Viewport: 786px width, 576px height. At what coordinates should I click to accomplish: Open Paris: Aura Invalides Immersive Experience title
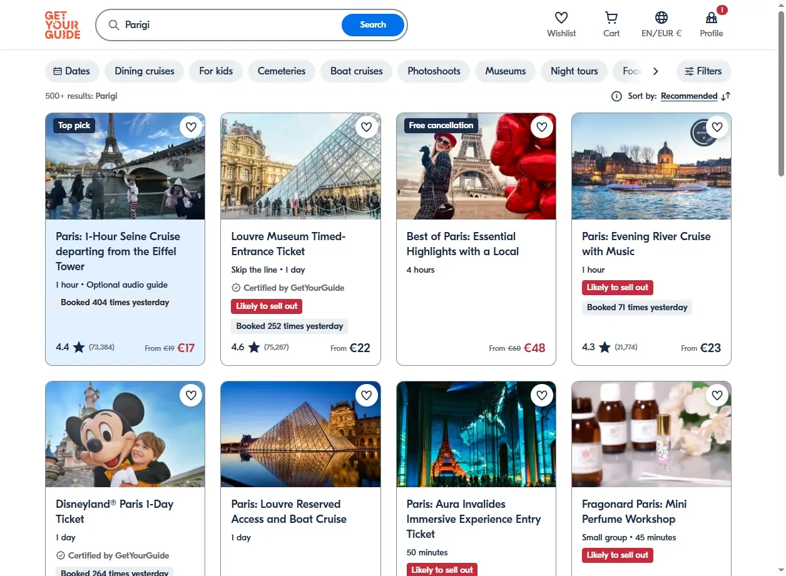pyautogui.click(x=474, y=519)
